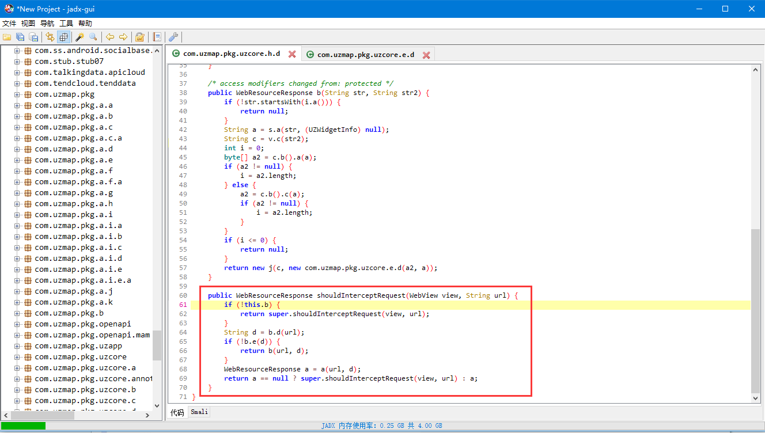Viewport: 765px width, 433px height.
Task: Open the 导航 menu
Action: 47,24
